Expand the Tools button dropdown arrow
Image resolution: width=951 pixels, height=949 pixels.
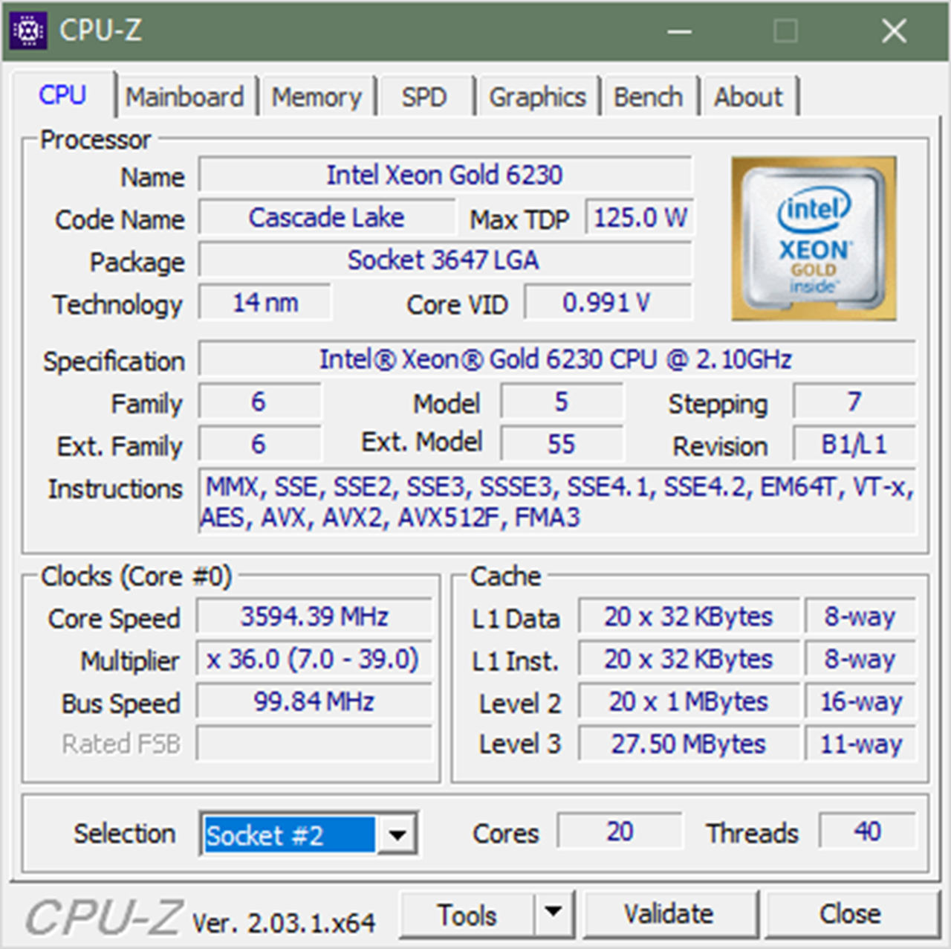[x=554, y=913]
